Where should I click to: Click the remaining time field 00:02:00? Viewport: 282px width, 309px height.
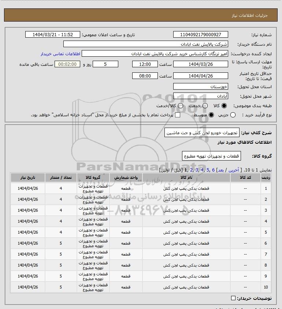tap(67, 64)
